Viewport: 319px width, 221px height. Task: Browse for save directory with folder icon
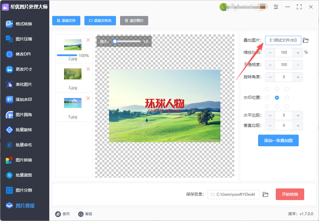point(265,195)
